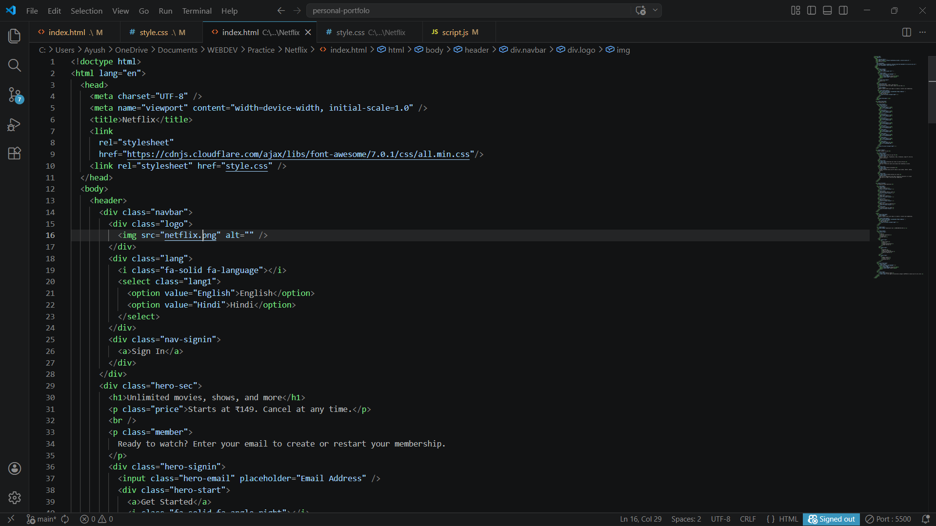Open the div.navbar breadcrumb dropdown
This screenshot has height=526, width=936.
click(x=528, y=50)
